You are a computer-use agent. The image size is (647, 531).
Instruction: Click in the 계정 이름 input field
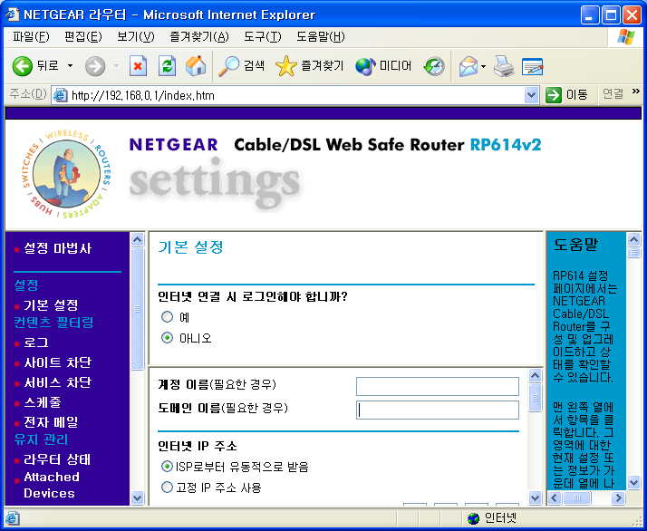[438, 386]
